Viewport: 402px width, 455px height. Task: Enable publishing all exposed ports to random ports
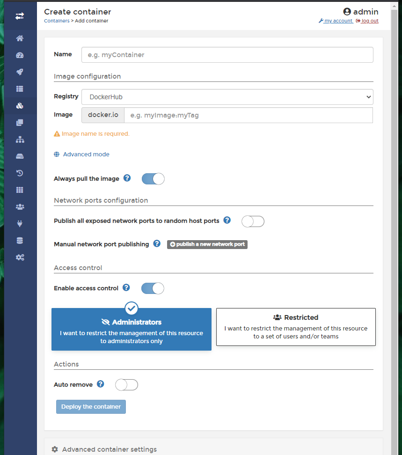click(253, 221)
